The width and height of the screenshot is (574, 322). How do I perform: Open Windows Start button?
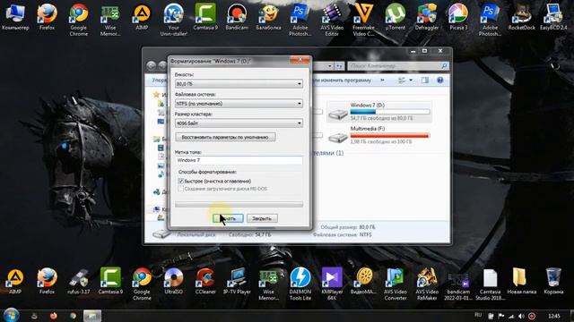pyautogui.click(x=11, y=315)
